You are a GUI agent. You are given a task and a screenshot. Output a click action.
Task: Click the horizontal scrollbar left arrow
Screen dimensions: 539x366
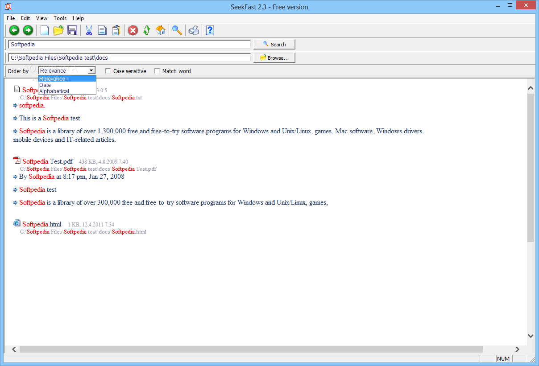click(x=14, y=350)
